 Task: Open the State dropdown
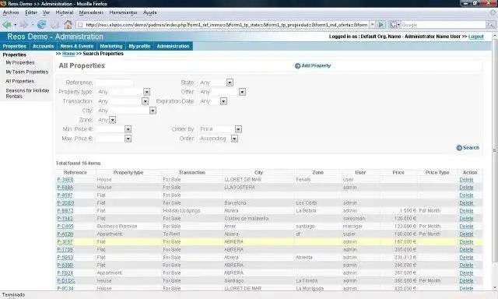[230, 83]
